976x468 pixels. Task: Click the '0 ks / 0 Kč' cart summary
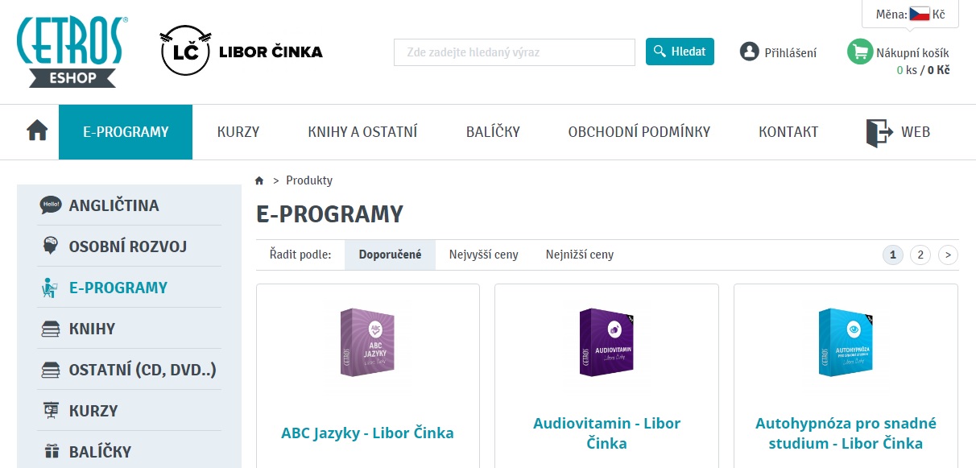click(x=923, y=70)
